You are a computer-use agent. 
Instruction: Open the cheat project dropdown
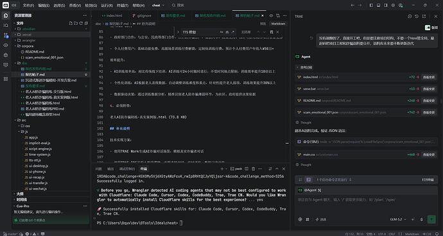tap(158, 5)
